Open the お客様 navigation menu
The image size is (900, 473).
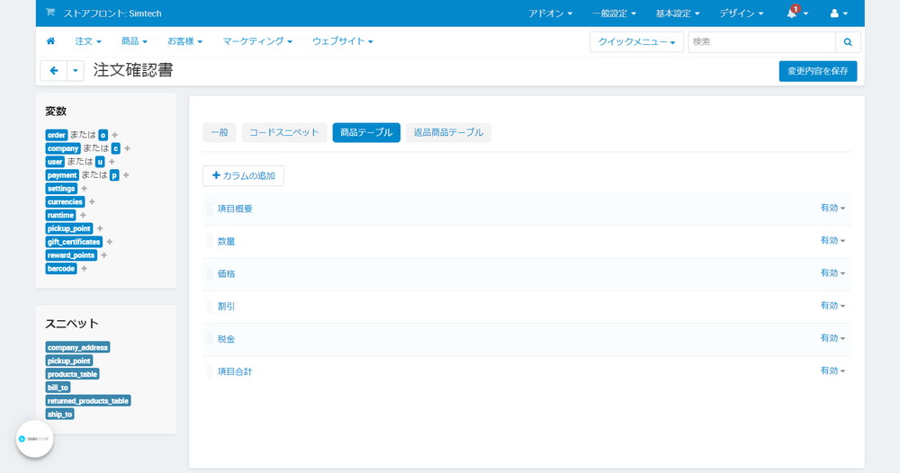click(184, 41)
